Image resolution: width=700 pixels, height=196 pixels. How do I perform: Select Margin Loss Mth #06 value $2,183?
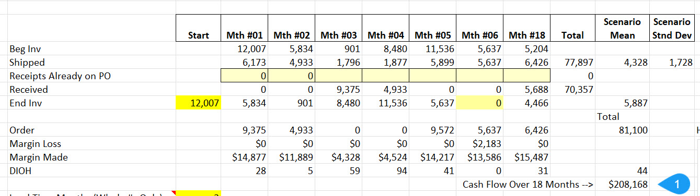(x=479, y=144)
